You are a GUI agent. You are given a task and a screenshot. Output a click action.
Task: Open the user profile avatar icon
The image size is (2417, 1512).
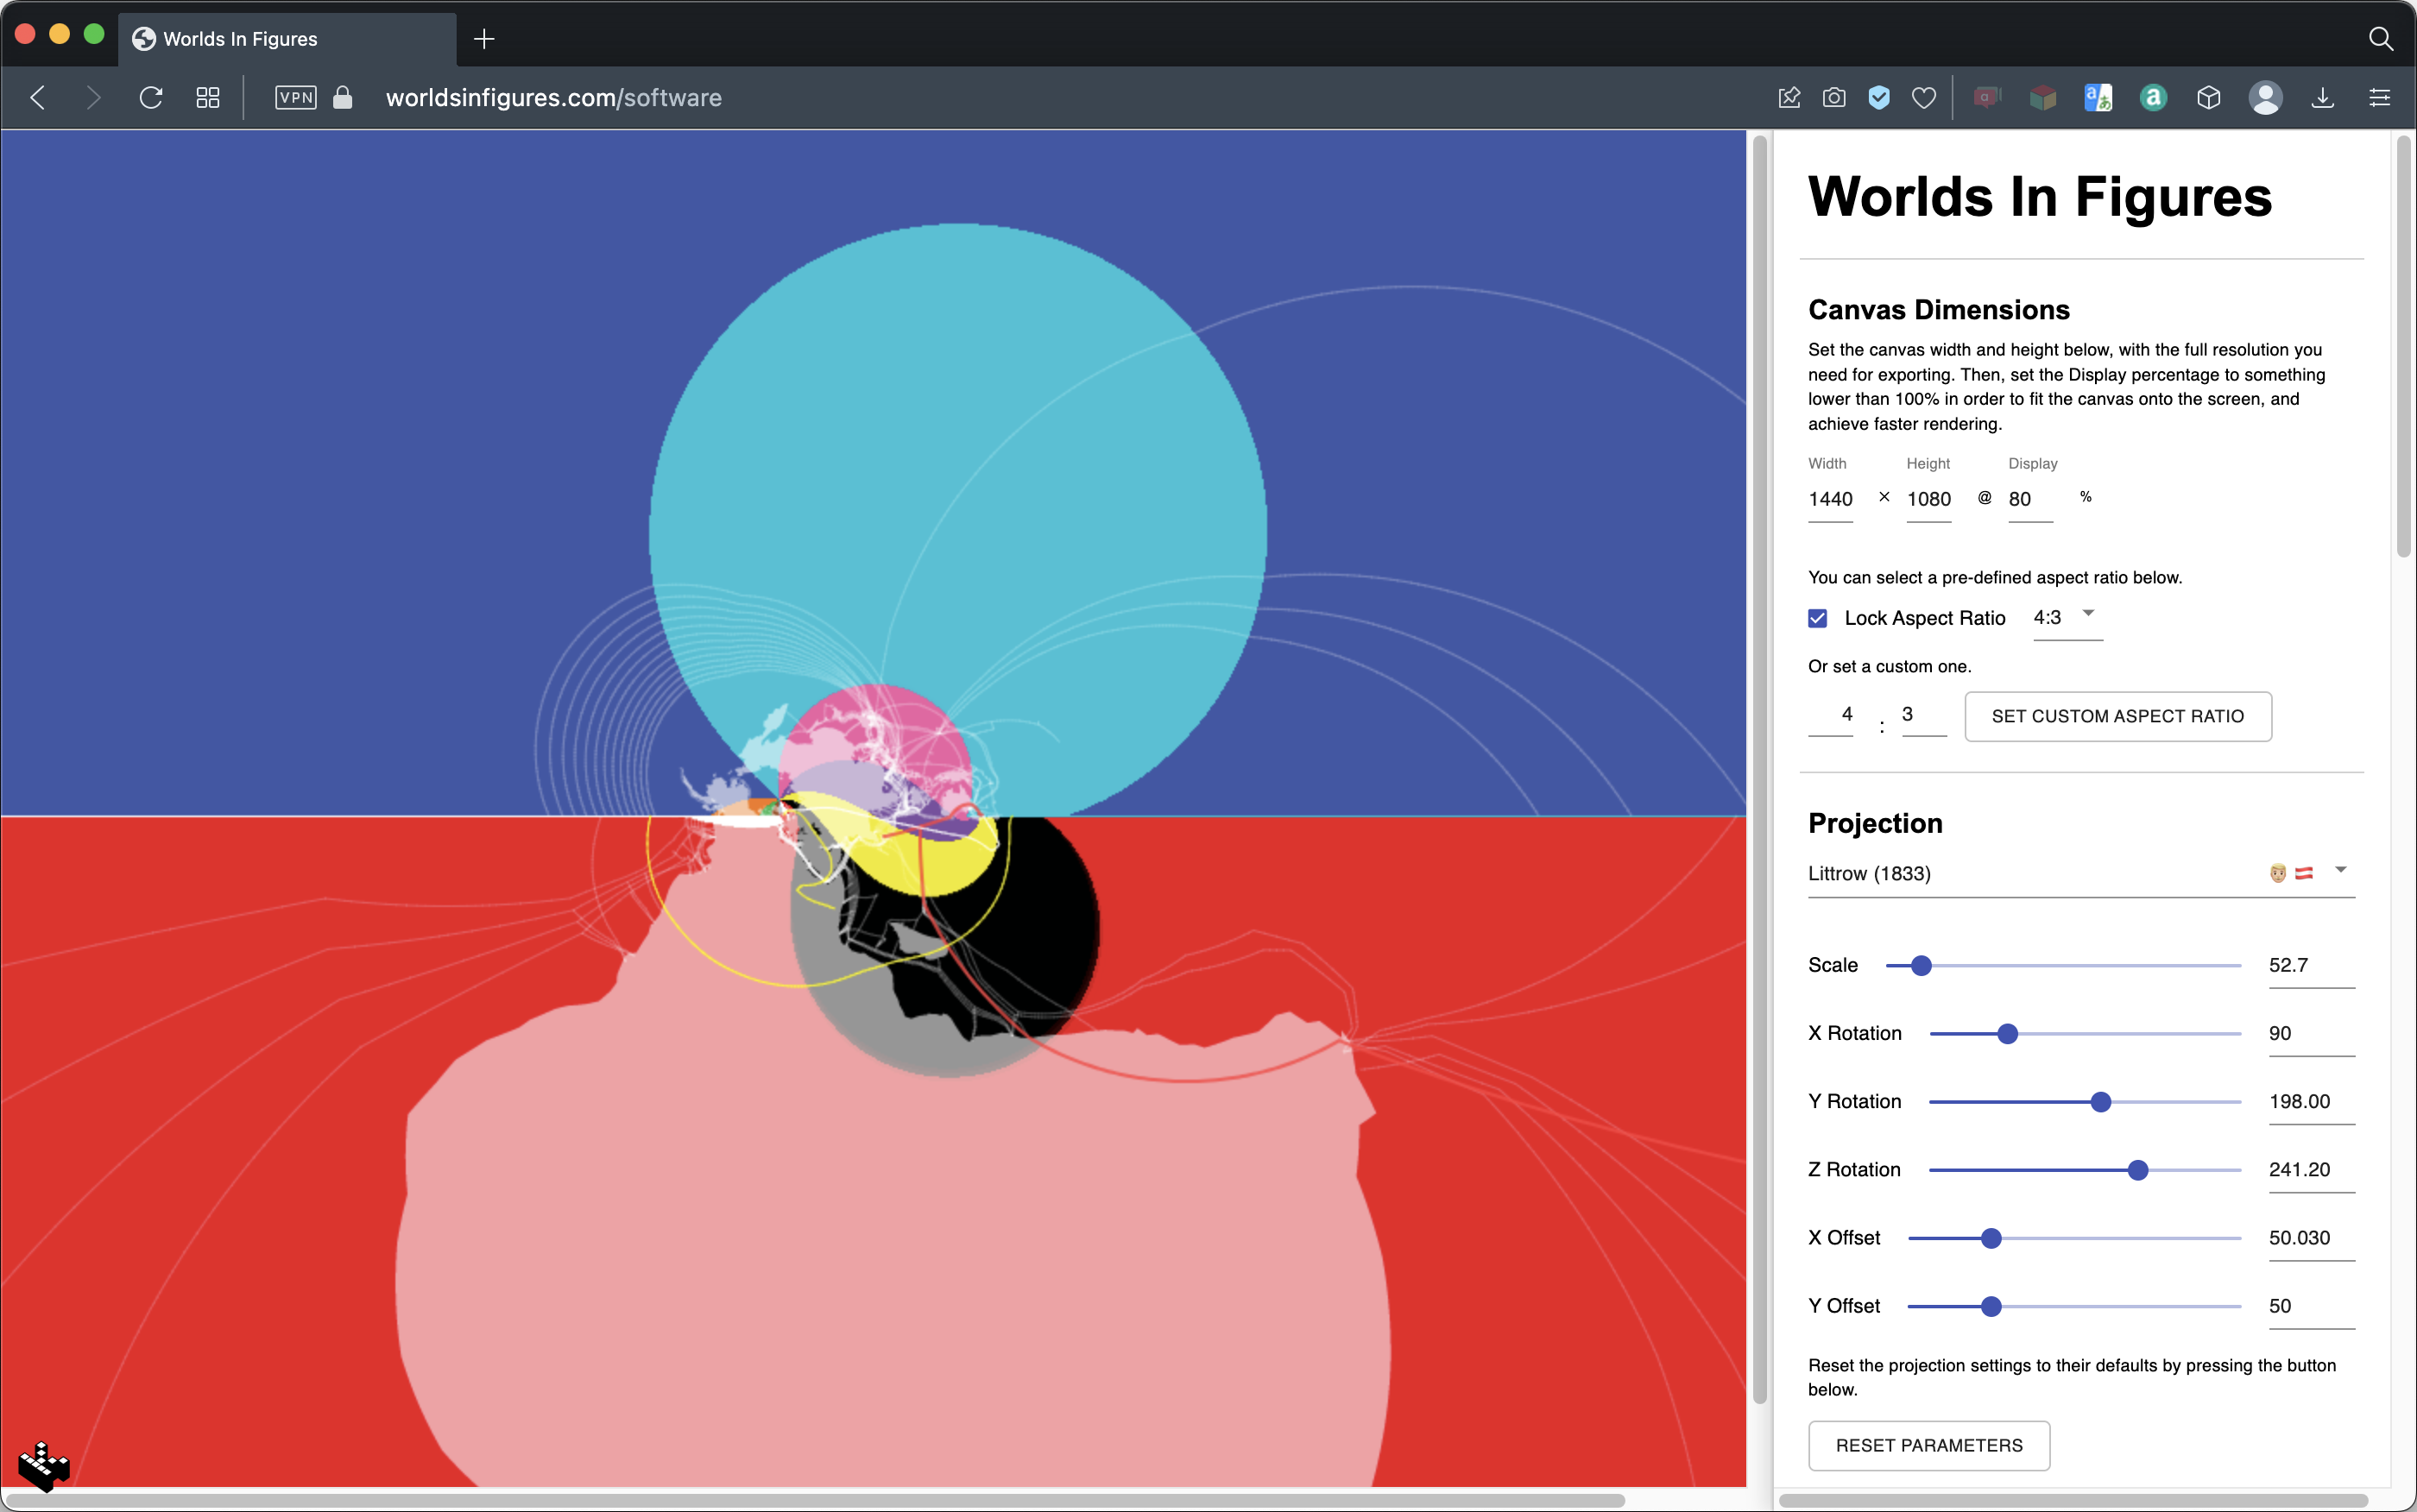(2265, 97)
